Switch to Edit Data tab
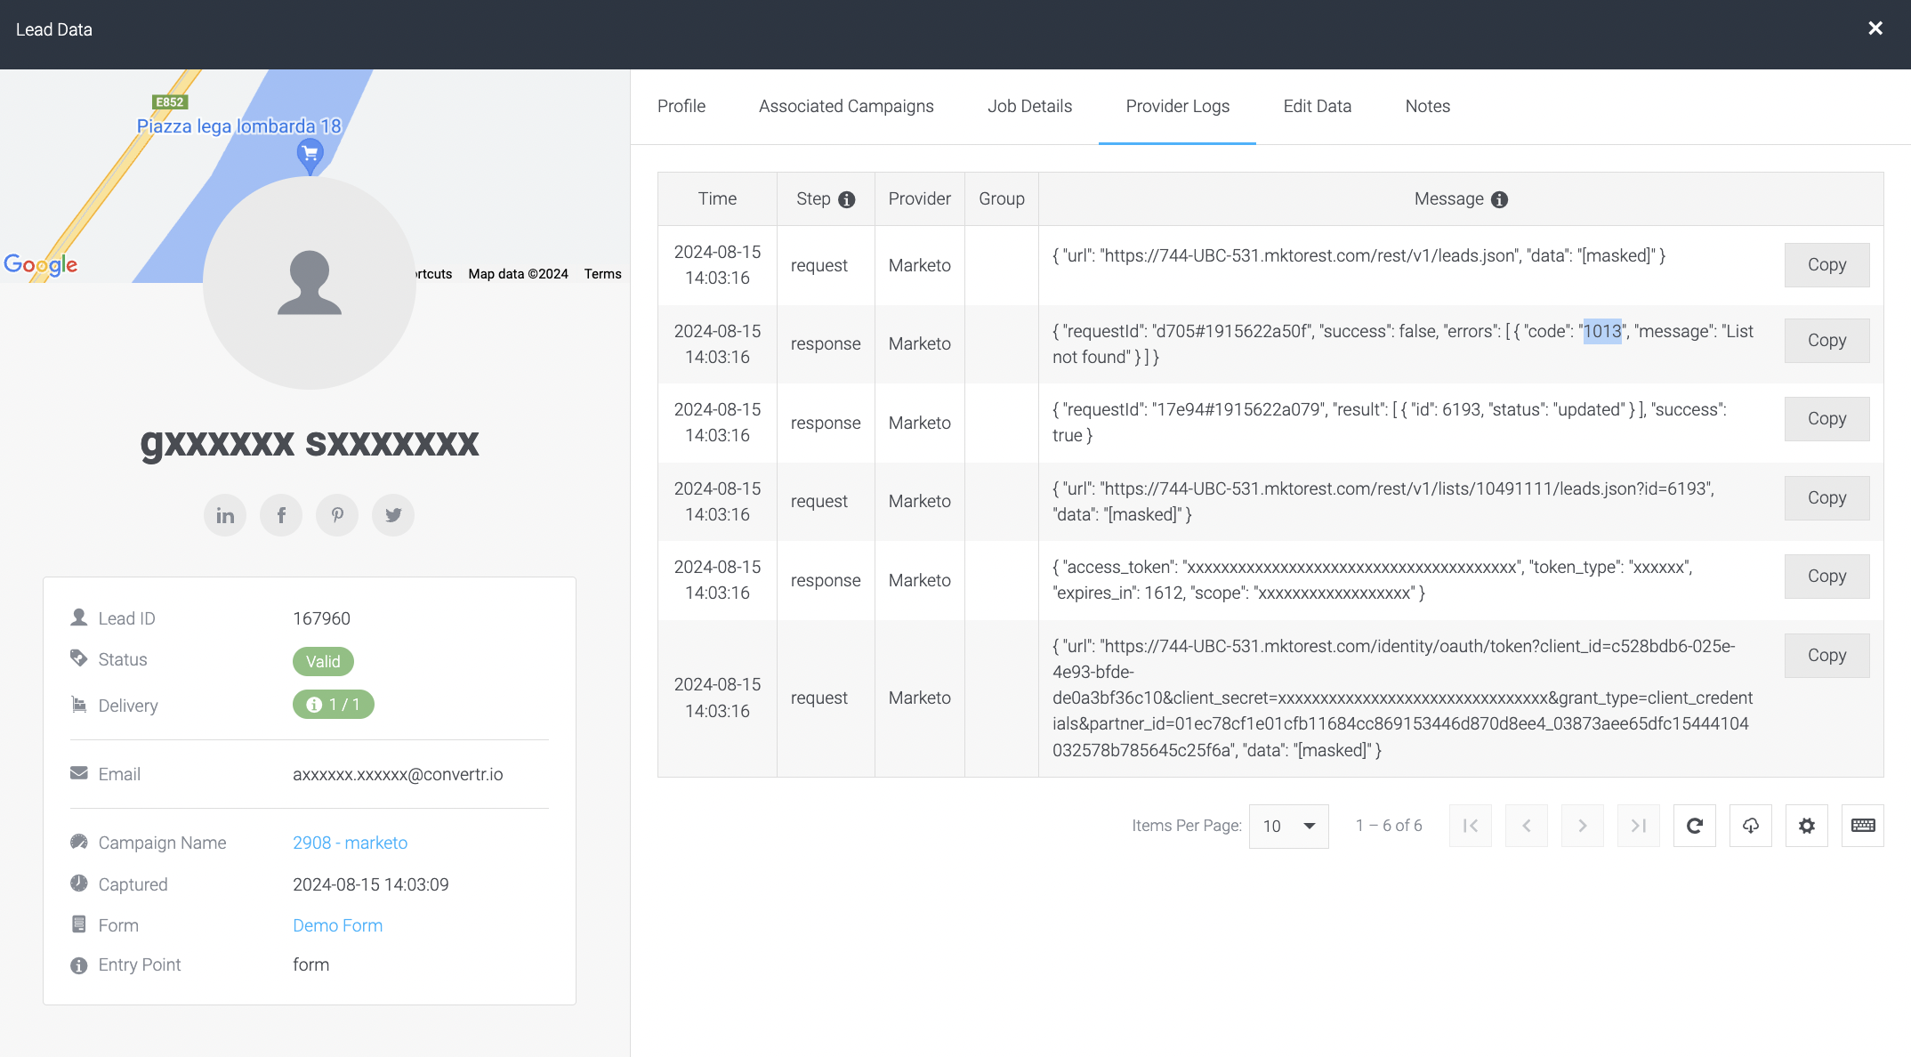 1317,106
